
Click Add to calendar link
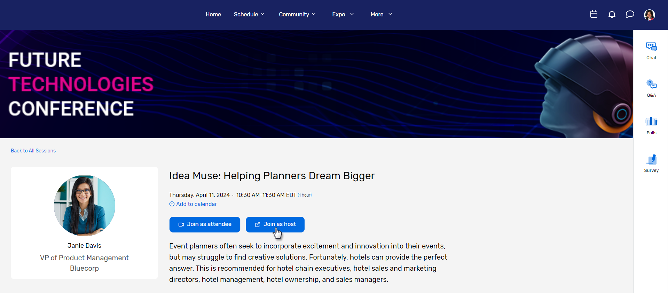(x=196, y=204)
